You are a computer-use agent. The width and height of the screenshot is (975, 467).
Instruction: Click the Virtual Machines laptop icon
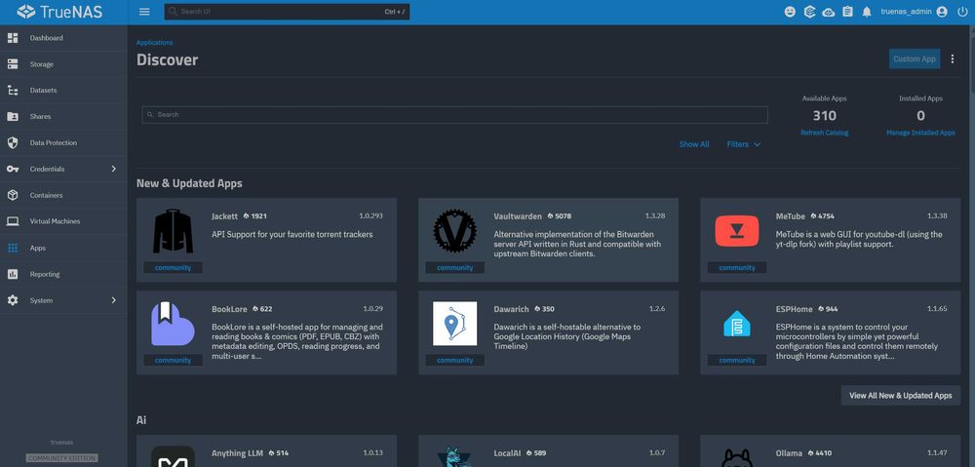tap(13, 221)
